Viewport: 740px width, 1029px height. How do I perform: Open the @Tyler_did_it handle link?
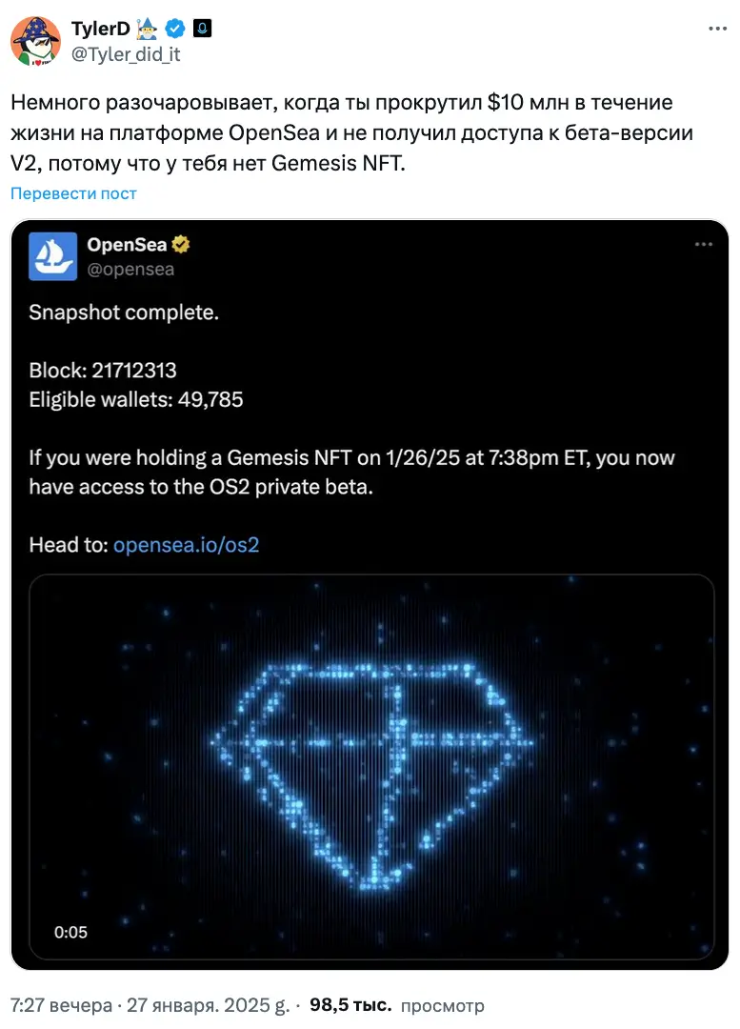tap(126, 54)
